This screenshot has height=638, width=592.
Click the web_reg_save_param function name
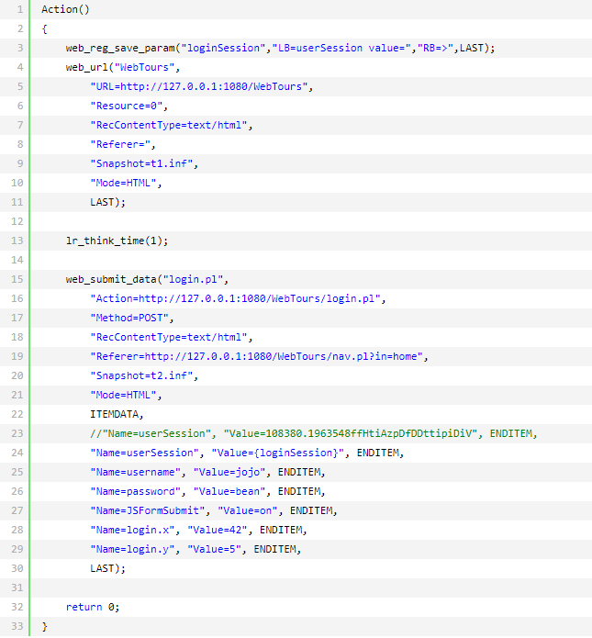point(120,49)
